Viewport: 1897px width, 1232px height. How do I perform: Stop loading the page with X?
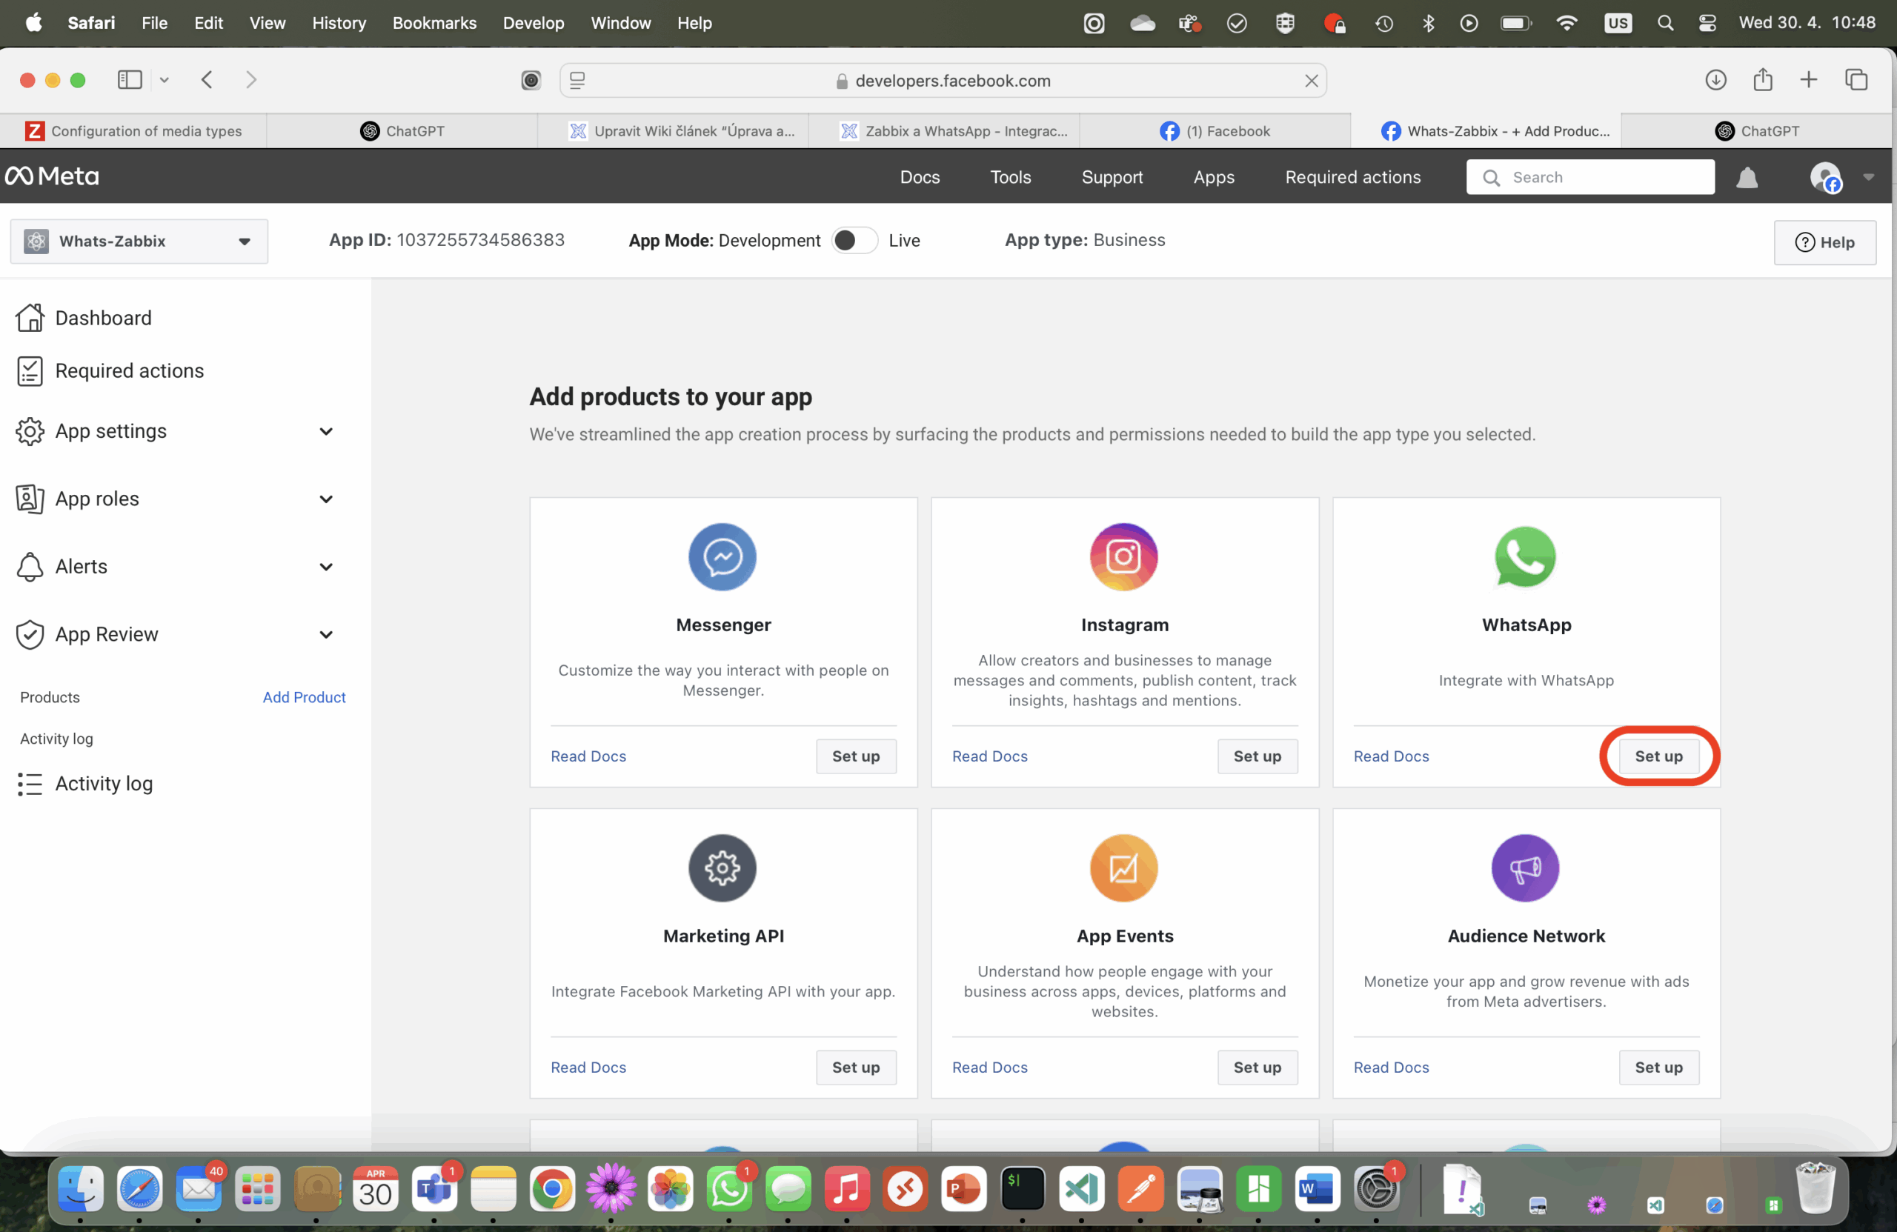(1311, 81)
